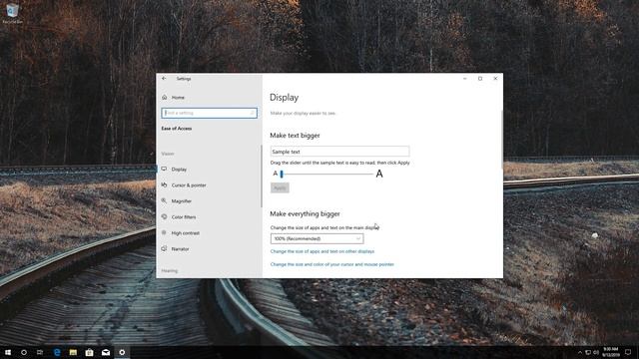Open Microsoft Store from the taskbar
This screenshot has width=639, height=359.
click(89, 352)
